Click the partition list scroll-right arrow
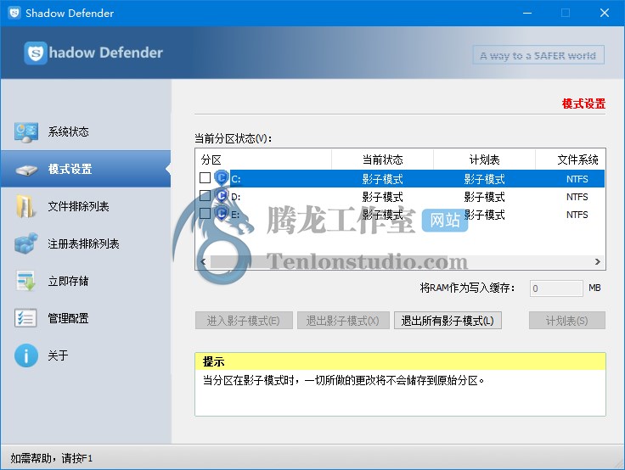Screen dimensions: 625x470 point(598,261)
